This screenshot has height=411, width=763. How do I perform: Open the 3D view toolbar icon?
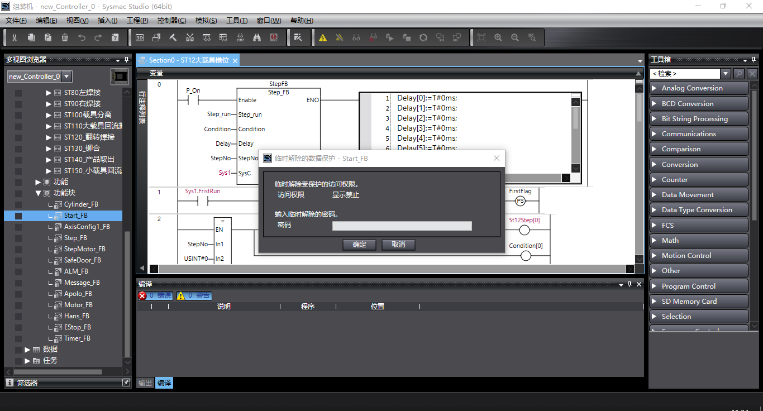coord(140,37)
